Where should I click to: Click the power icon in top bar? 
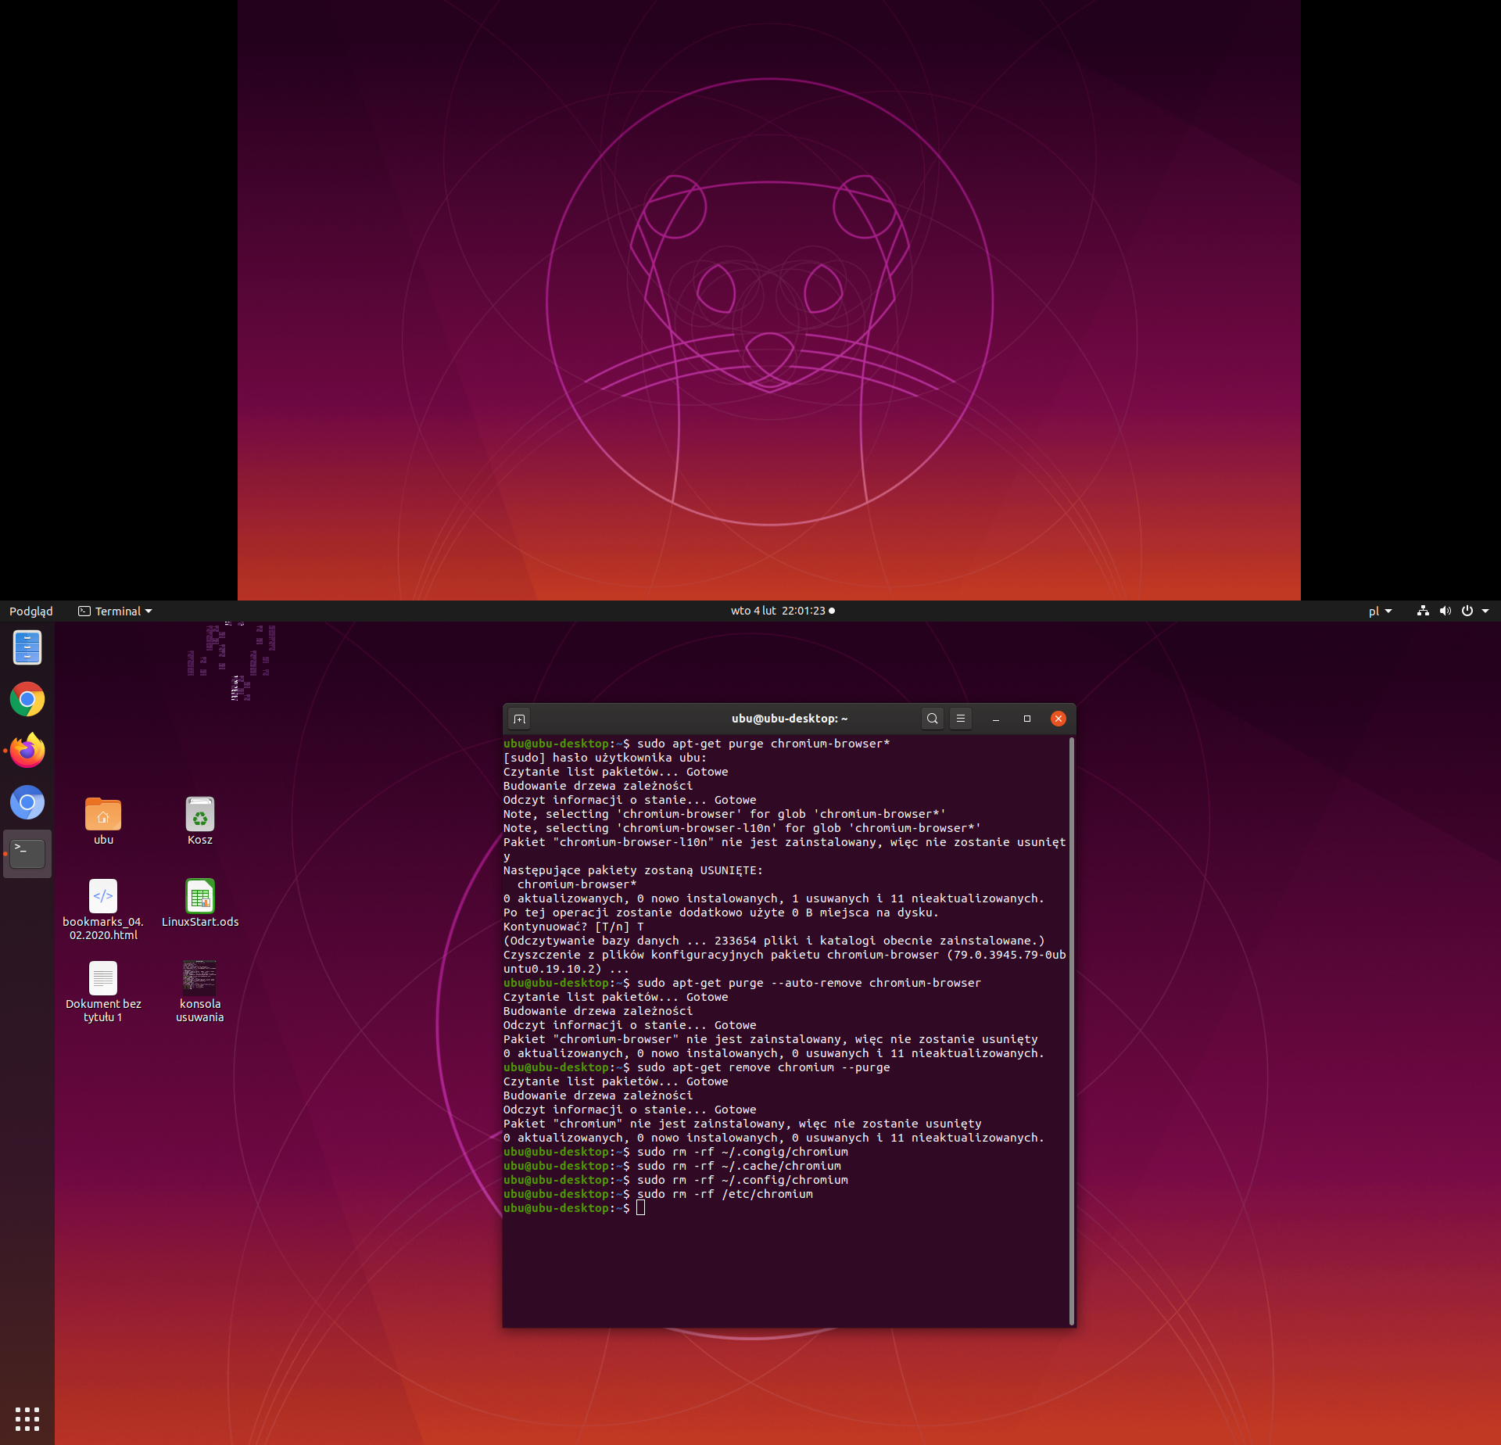pos(1467,611)
